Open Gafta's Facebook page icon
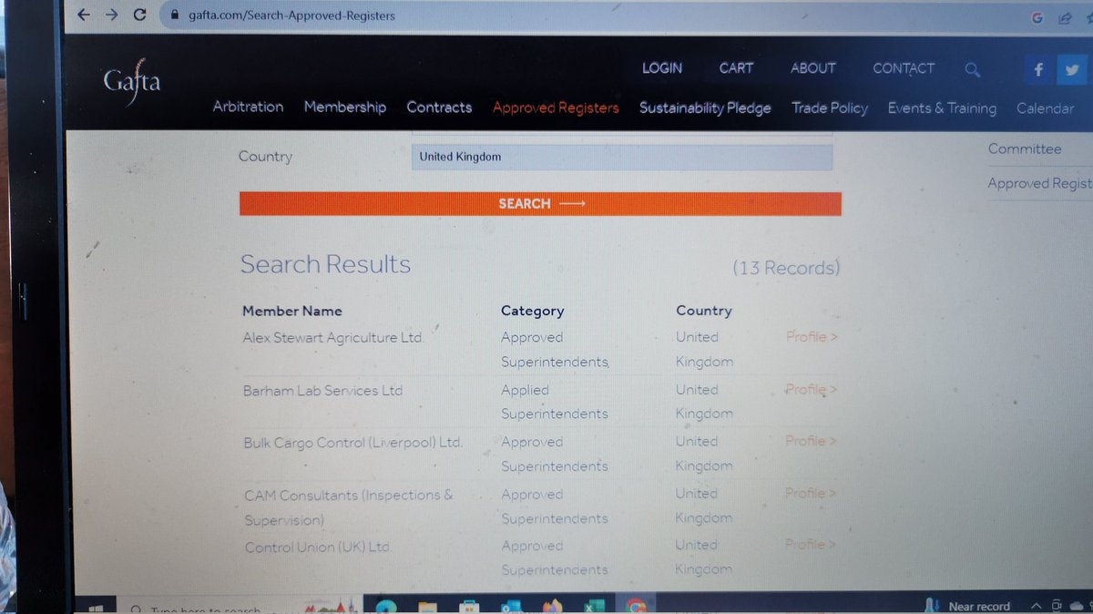 [x=1038, y=70]
